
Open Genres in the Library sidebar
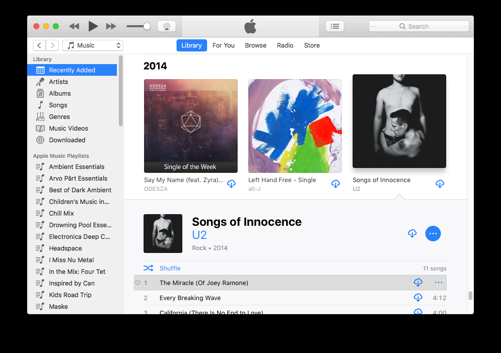[72, 117]
